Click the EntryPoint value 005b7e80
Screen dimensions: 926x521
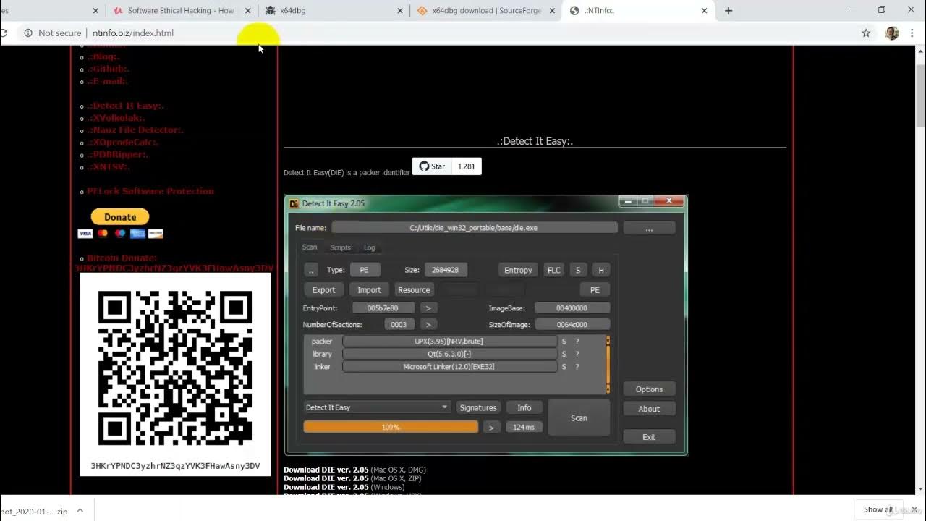[383, 308]
